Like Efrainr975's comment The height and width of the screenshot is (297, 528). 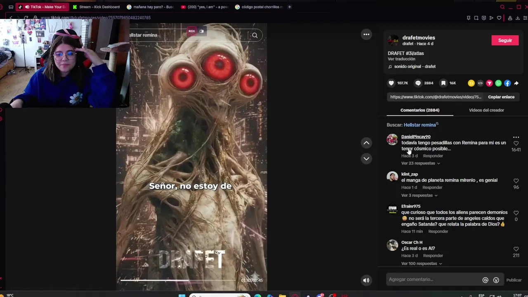tap(516, 213)
